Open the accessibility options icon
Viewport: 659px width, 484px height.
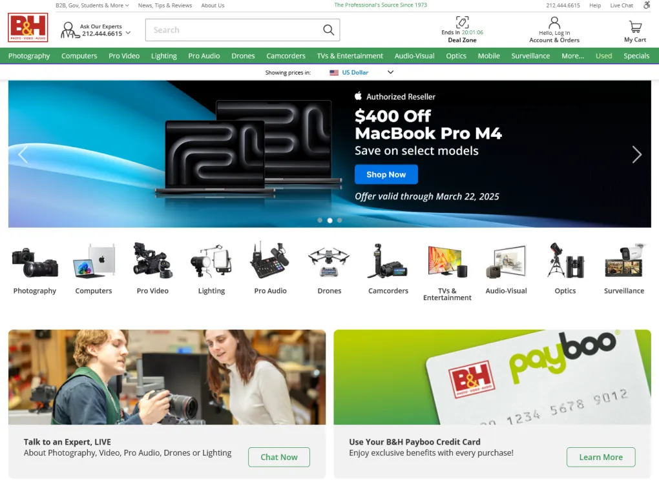[647, 5]
